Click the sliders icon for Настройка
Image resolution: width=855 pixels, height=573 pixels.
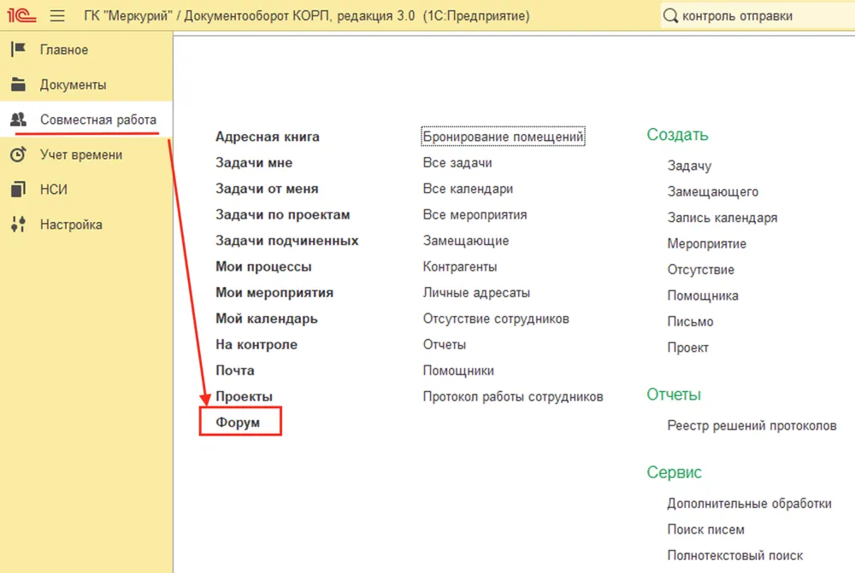(18, 225)
